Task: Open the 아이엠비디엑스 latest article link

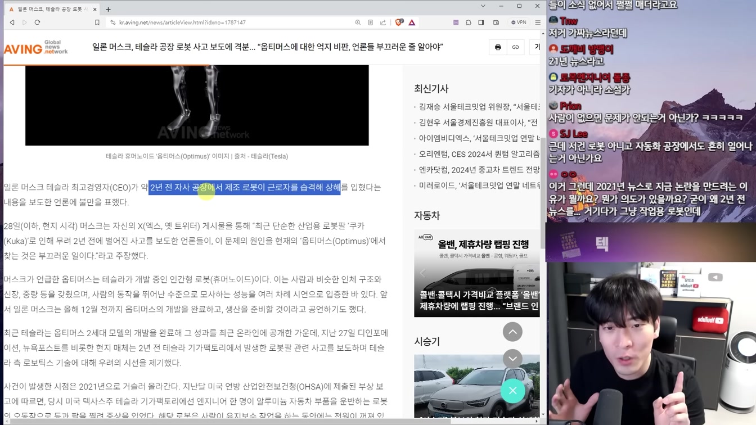Action: tap(479, 138)
